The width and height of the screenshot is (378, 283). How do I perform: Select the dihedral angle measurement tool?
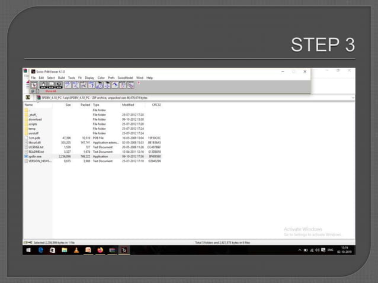point(84,85)
